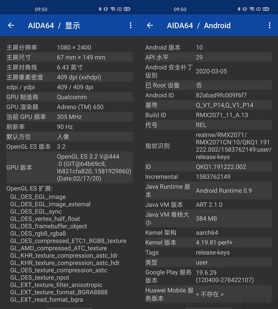Tap GL_OES_rgb8_rgba8 extension entry
278x309 pixels.
pyautogui.click(x=38, y=234)
